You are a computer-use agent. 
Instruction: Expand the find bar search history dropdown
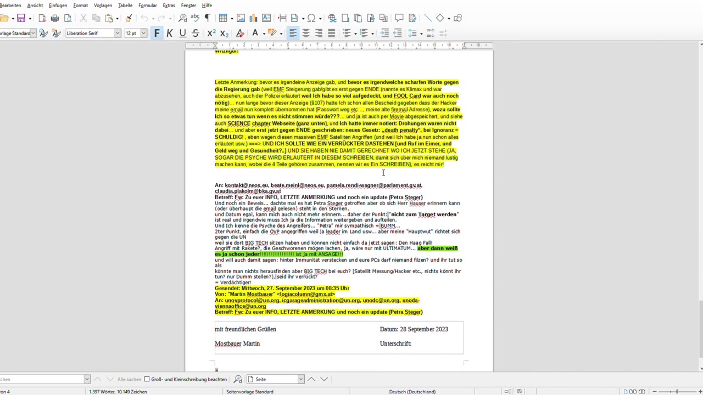click(87, 379)
